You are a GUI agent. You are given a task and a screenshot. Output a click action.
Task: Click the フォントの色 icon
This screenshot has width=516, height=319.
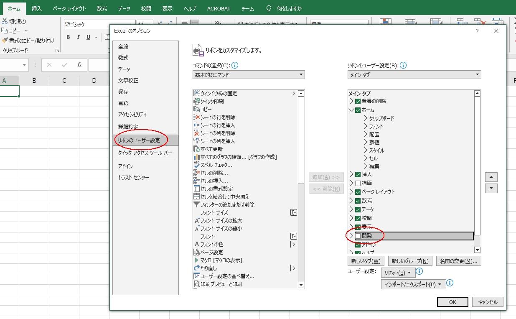click(197, 244)
